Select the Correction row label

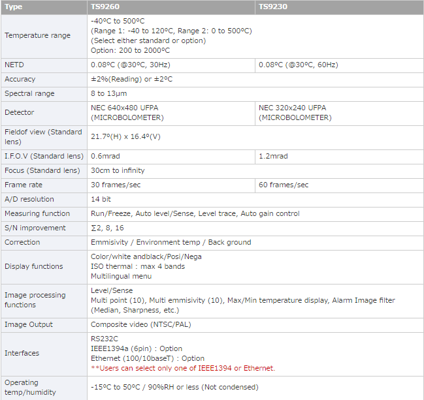tap(22, 242)
